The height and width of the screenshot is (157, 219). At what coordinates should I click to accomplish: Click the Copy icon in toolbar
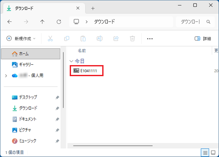(x=67, y=38)
